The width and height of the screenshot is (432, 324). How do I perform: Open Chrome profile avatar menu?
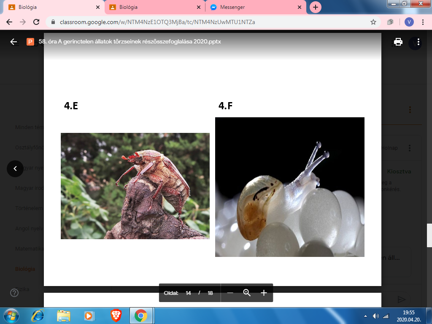[x=409, y=22]
